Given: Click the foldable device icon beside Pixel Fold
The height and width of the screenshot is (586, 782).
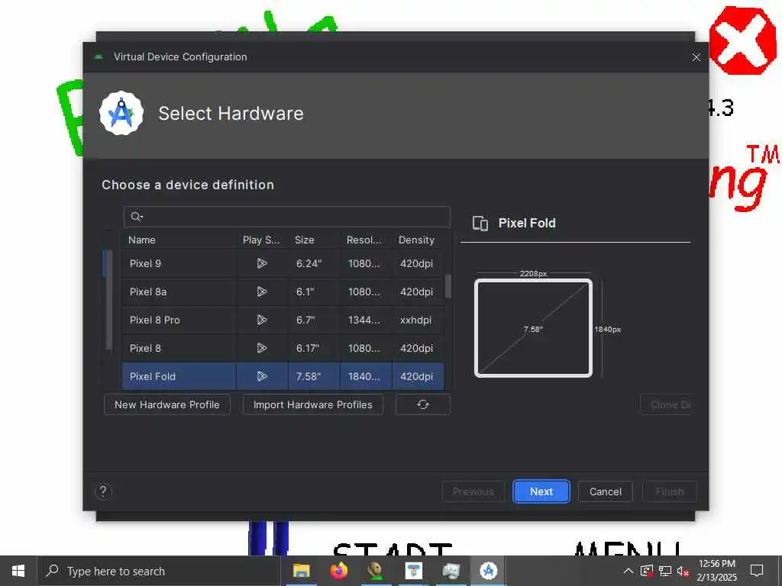Looking at the screenshot, I should pos(480,224).
